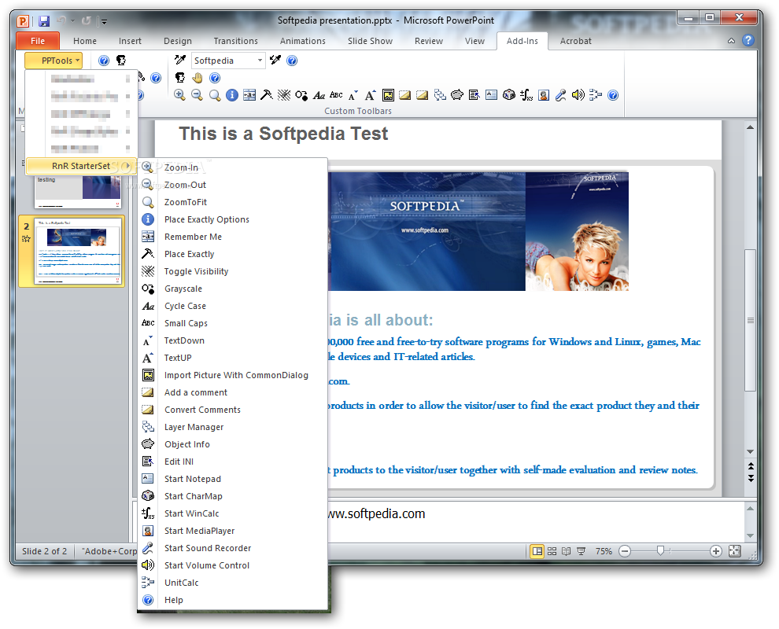Screen dimensions: 779x629
Task: Click Import Picture icon in custom toolbar
Action: 388,95
